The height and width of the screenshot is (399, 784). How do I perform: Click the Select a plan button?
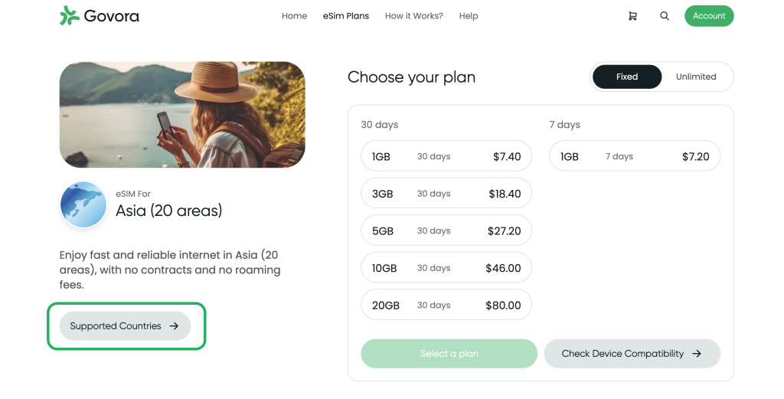click(x=449, y=354)
